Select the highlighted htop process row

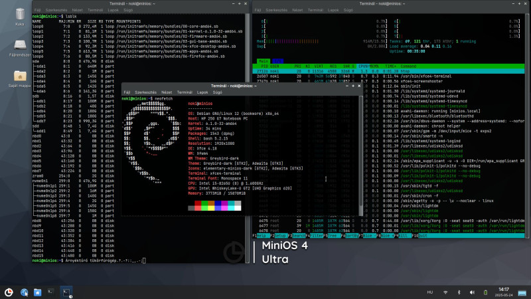(x=388, y=72)
